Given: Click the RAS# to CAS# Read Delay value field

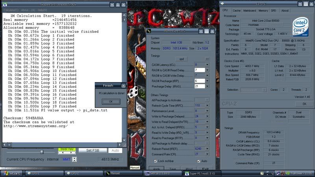Looking at the screenshot, I should coord(200,70).
